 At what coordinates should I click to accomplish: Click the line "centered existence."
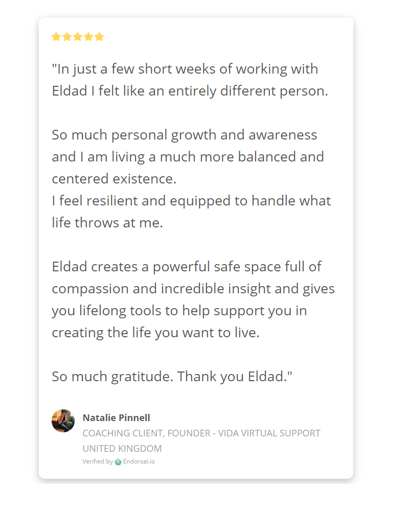pos(114,179)
